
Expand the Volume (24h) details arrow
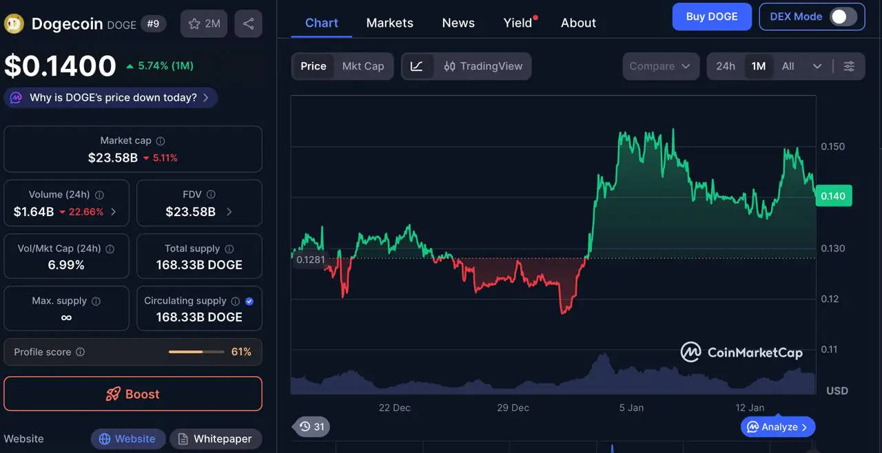pos(114,212)
